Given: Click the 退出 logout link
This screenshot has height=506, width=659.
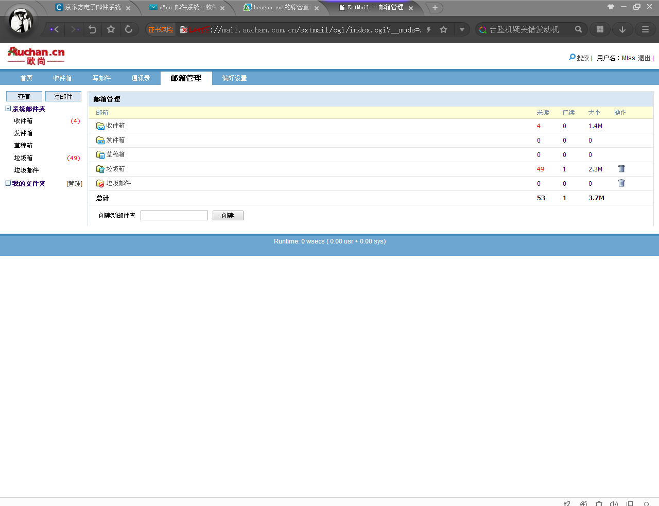Looking at the screenshot, I should pyautogui.click(x=644, y=58).
